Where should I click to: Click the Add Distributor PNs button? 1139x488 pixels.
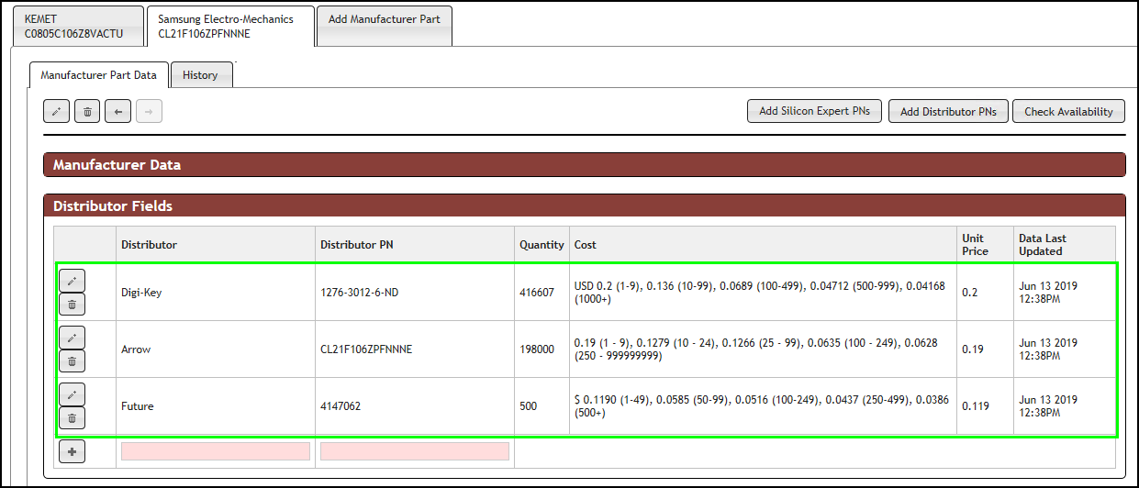click(x=948, y=112)
